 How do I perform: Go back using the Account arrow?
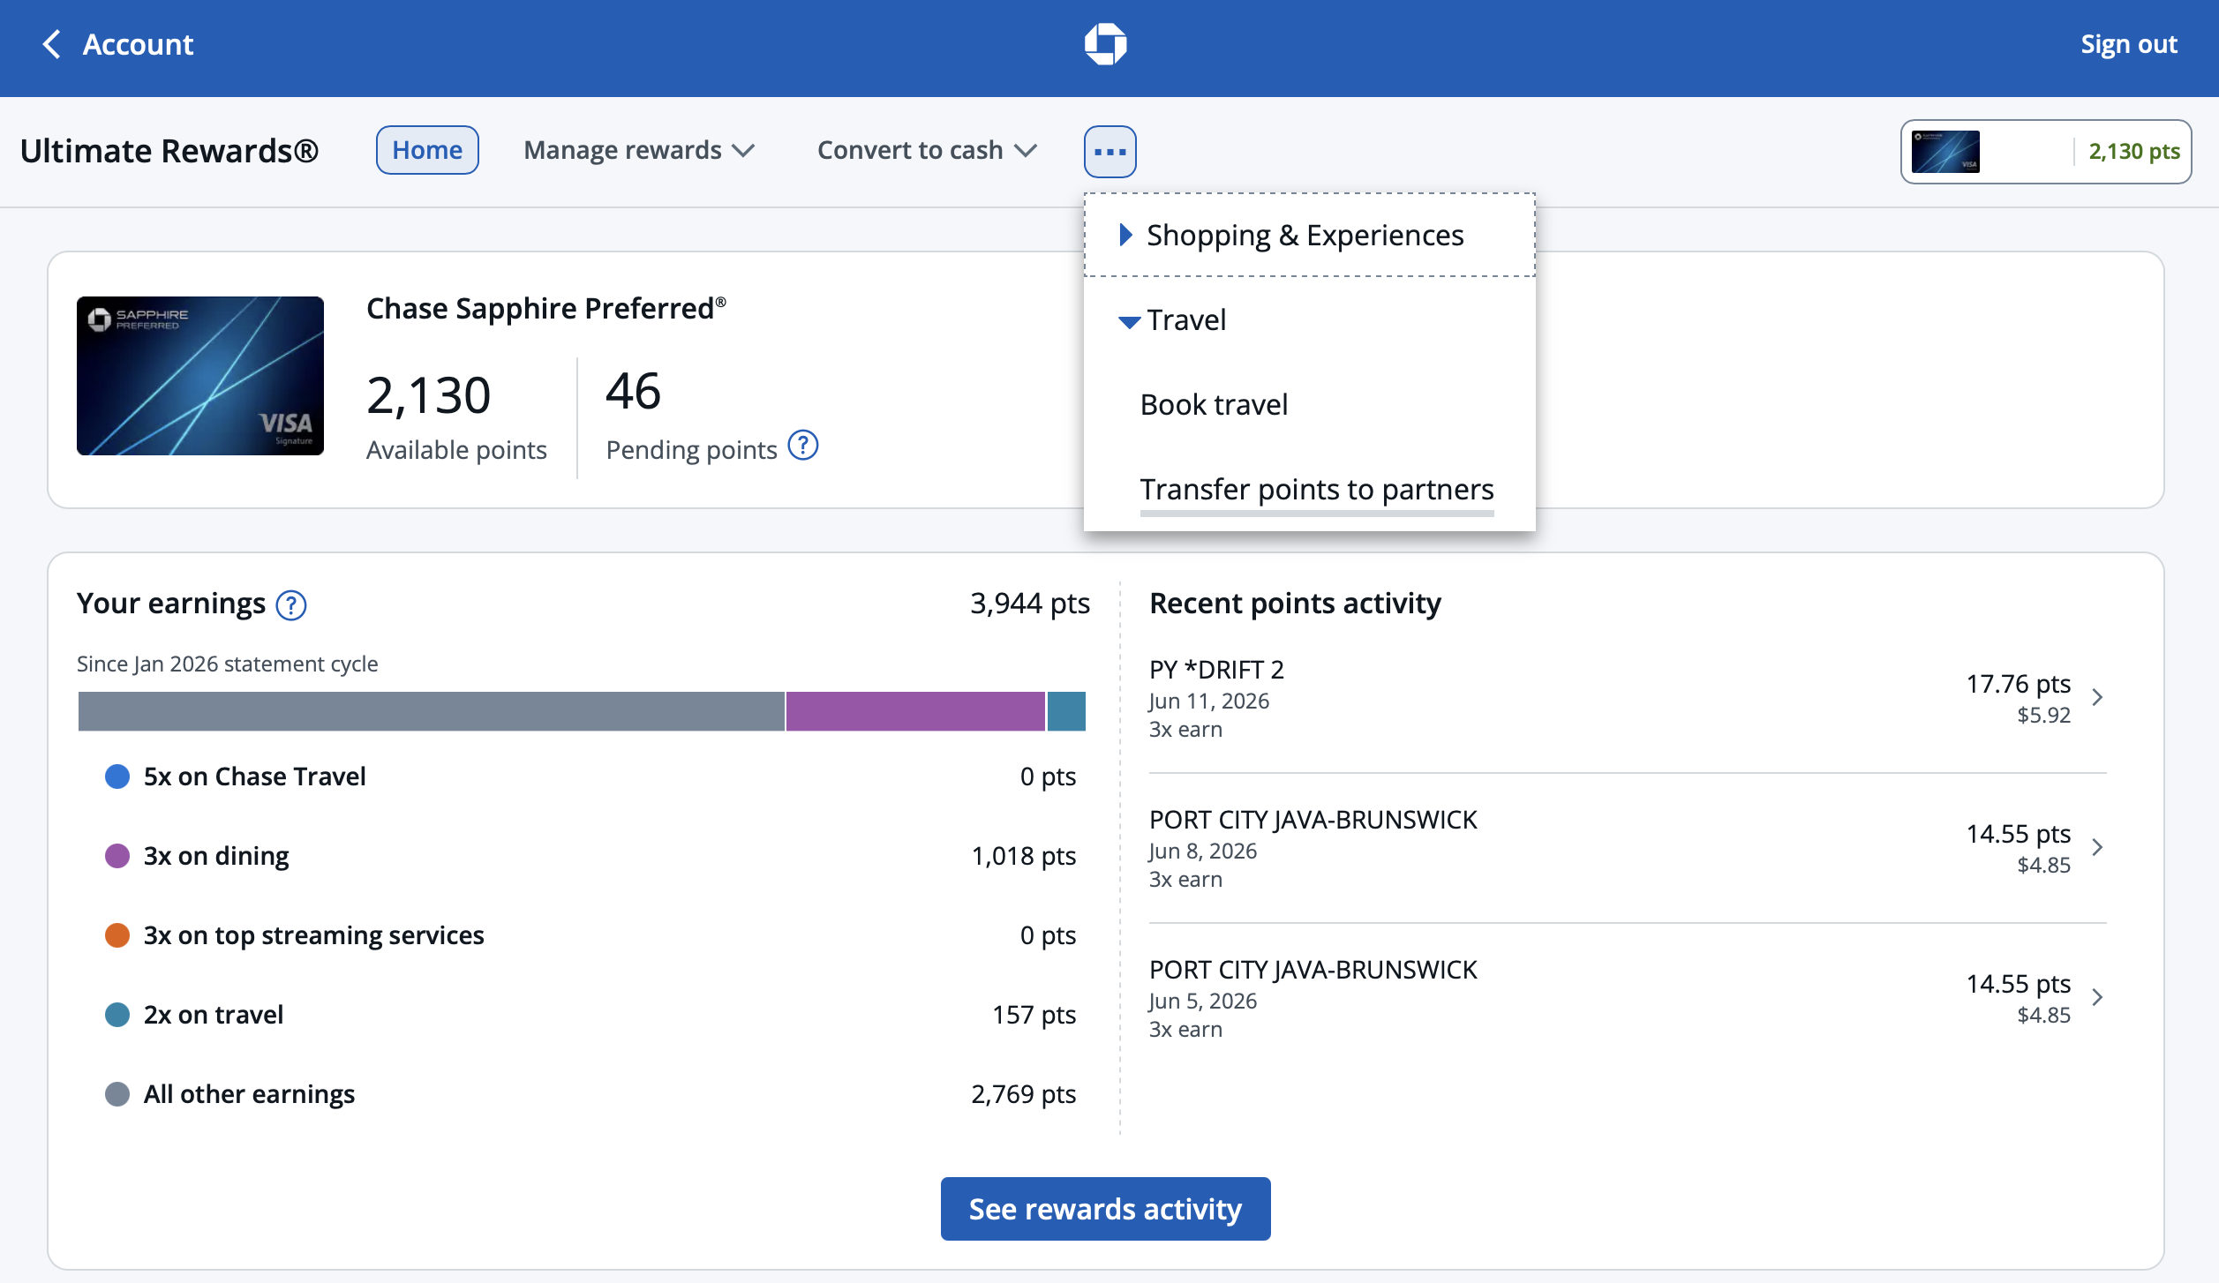(x=51, y=44)
